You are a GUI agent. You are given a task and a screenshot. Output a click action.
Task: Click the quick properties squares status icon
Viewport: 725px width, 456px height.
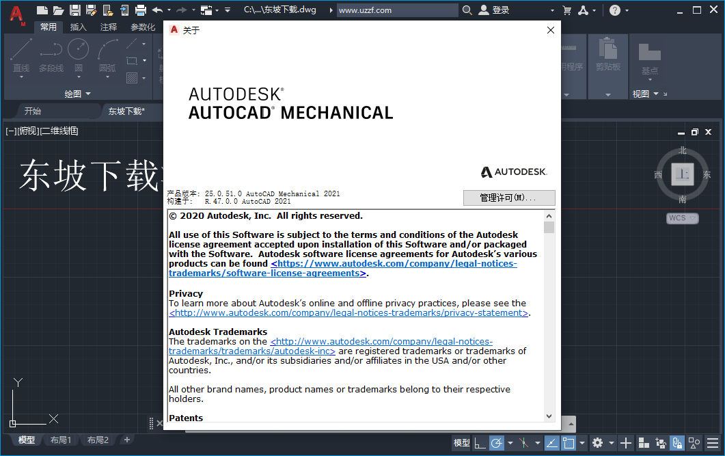644,443
